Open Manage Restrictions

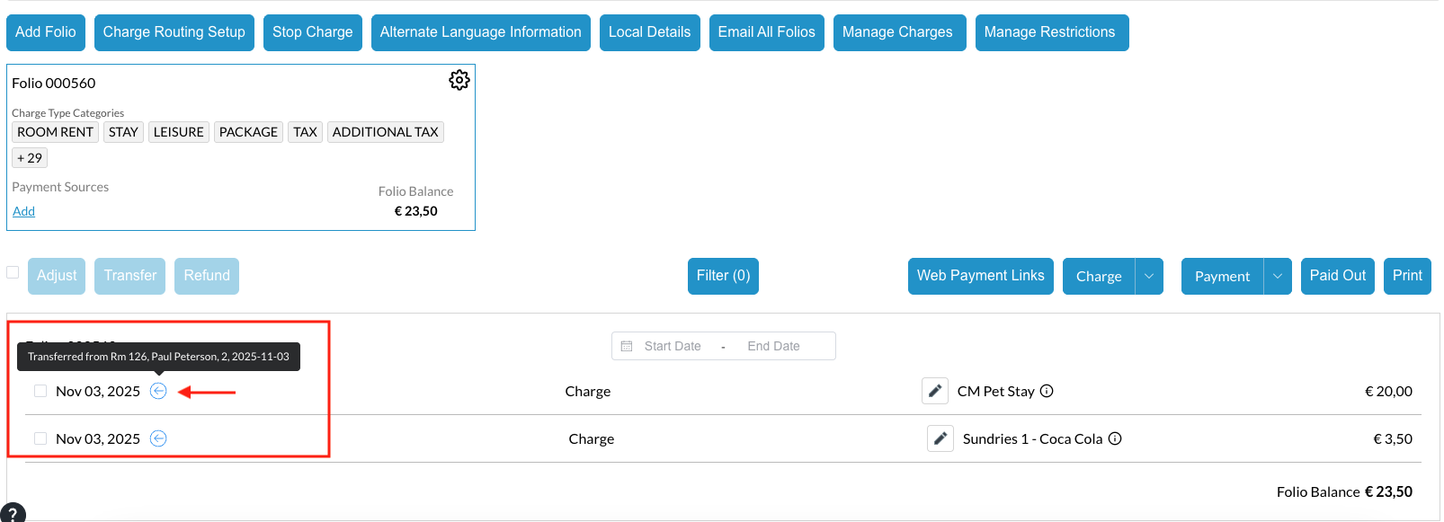click(x=1051, y=32)
